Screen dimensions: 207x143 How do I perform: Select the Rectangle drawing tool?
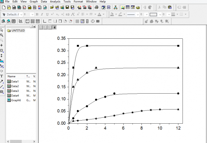coord(2,92)
